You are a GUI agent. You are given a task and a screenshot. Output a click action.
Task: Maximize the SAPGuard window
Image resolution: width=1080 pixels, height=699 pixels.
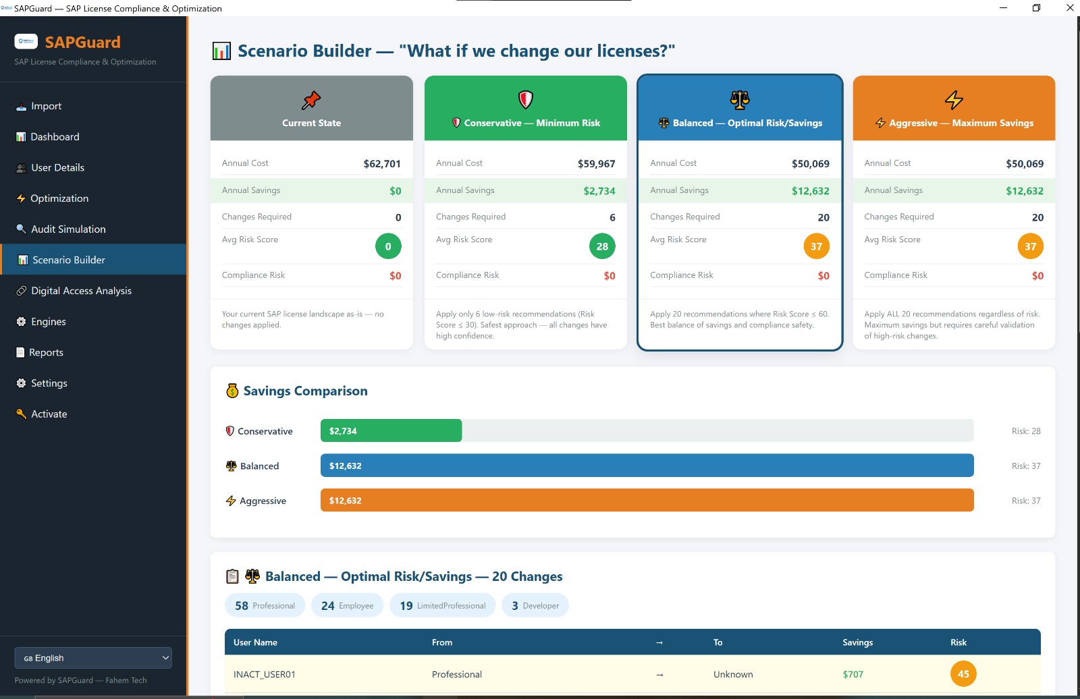coord(1036,8)
